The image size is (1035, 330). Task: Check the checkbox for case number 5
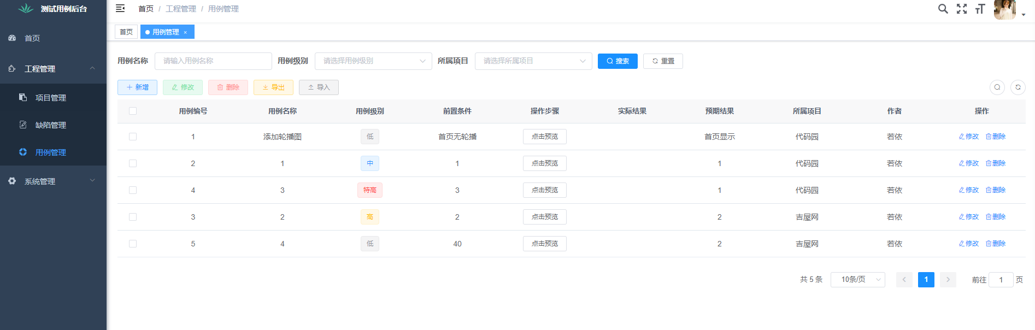(133, 244)
